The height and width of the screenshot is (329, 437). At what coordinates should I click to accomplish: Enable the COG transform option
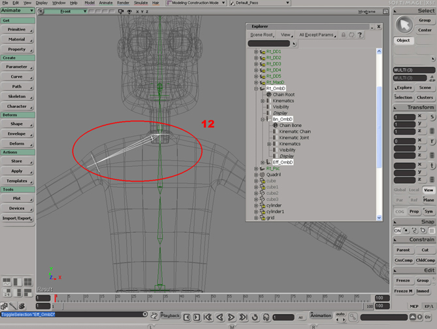(x=398, y=211)
